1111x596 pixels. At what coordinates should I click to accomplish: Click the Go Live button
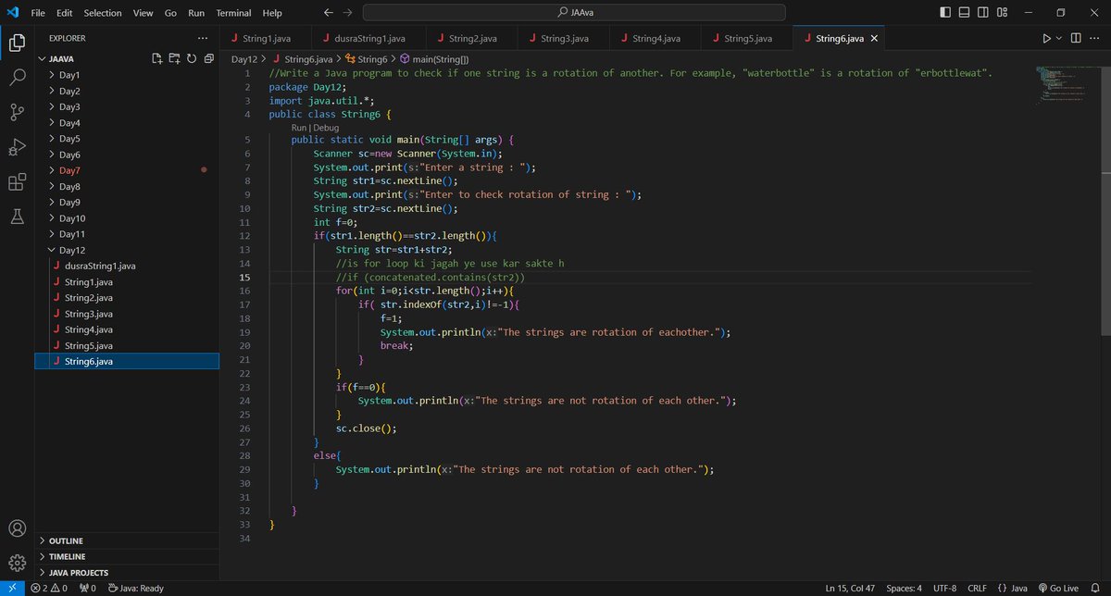click(x=1058, y=588)
